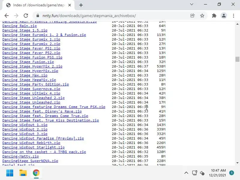Open Dancing_Stage feat. Dreams Come True.zip
Viewport: 240px width, 180px height.
click(45, 116)
